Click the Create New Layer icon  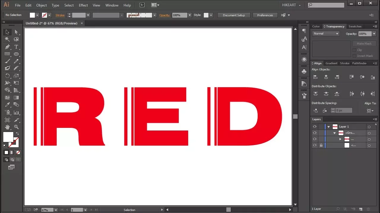pyautogui.click(x=360, y=209)
